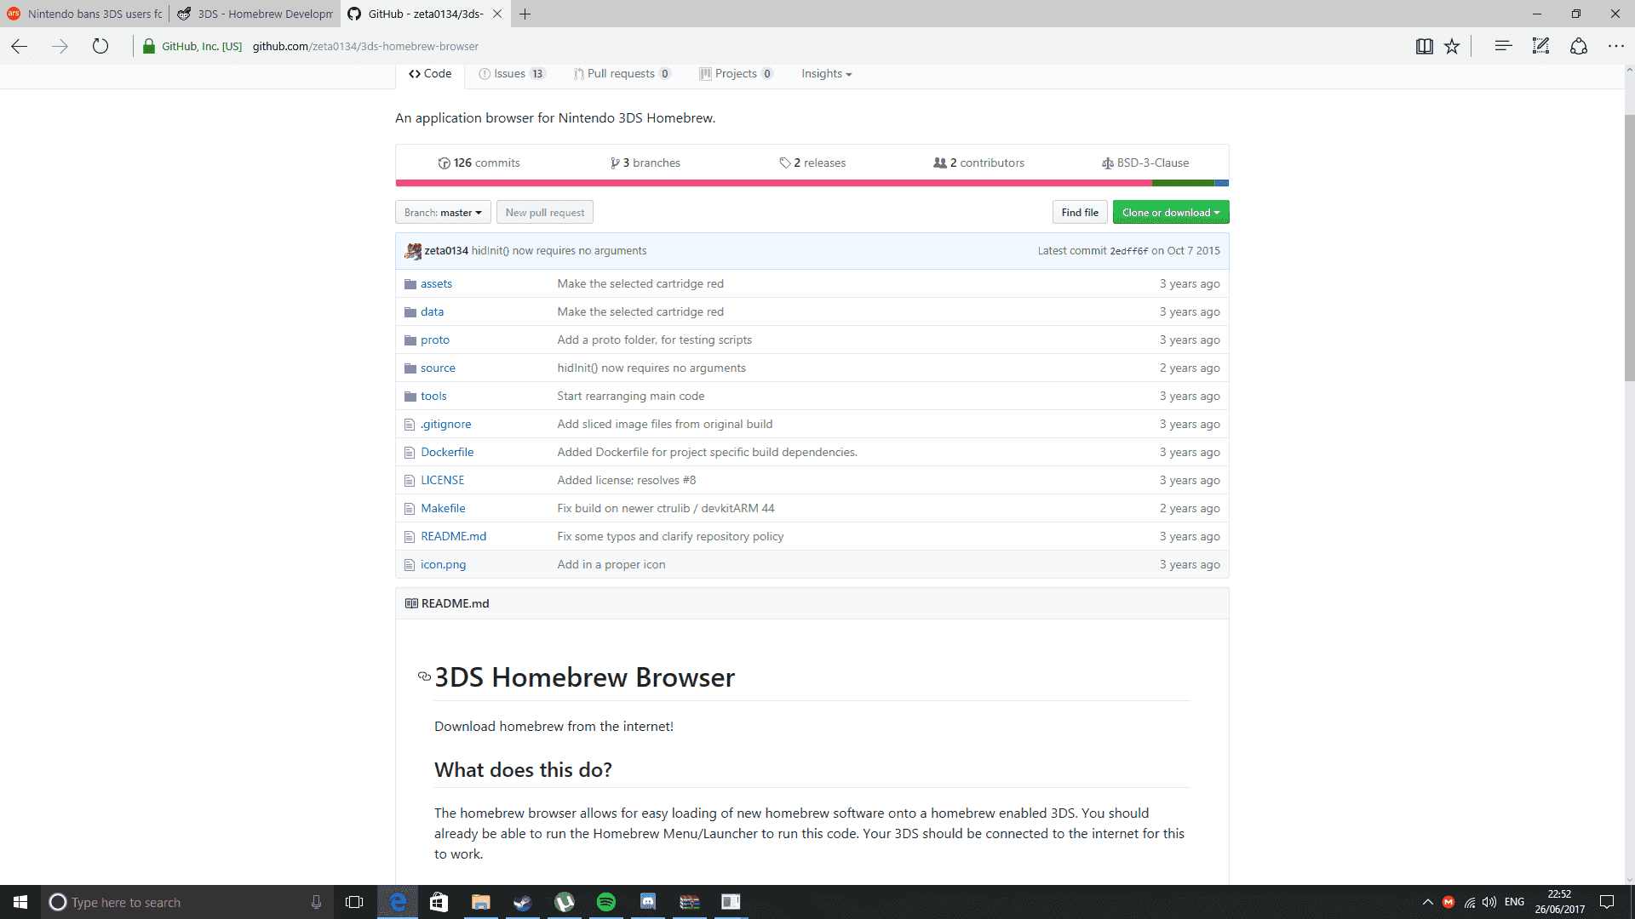Open the volume control in tray
Image resolution: width=1635 pixels, height=919 pixels.
[1489, 902]
